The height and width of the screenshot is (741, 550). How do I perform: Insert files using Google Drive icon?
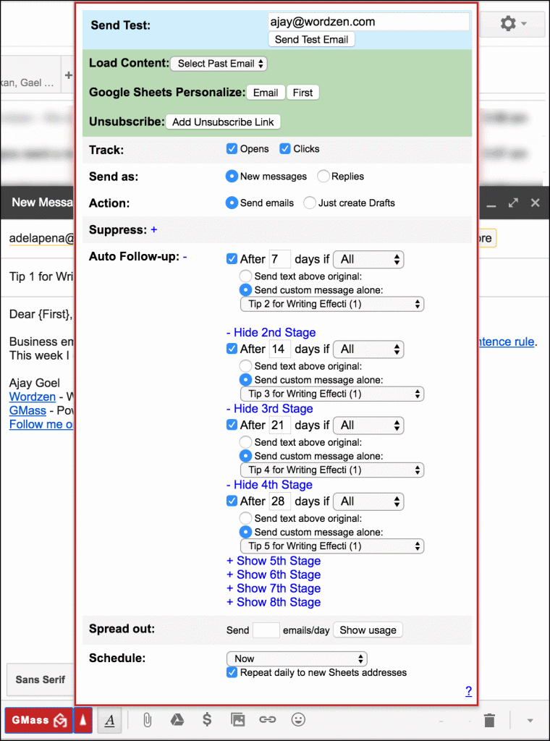(177, 720)
